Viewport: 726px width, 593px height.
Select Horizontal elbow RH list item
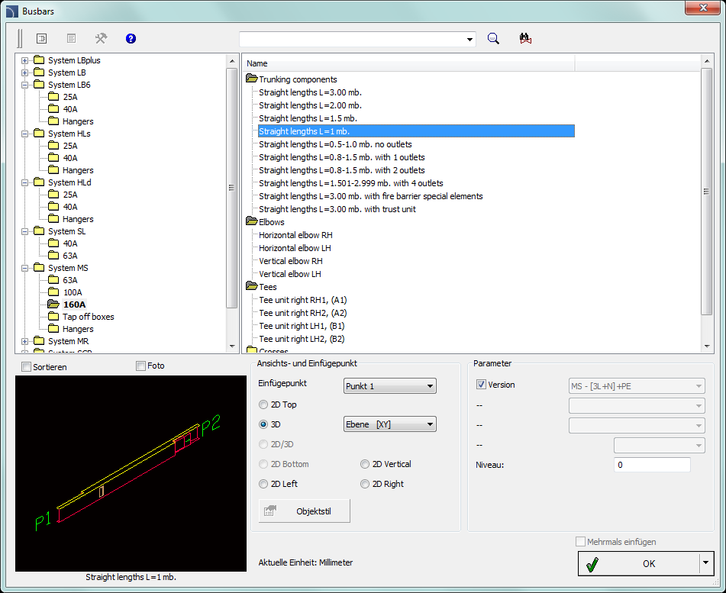[295, 235]
